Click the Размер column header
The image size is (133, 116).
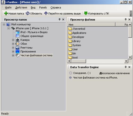click(x=122, y=25)
